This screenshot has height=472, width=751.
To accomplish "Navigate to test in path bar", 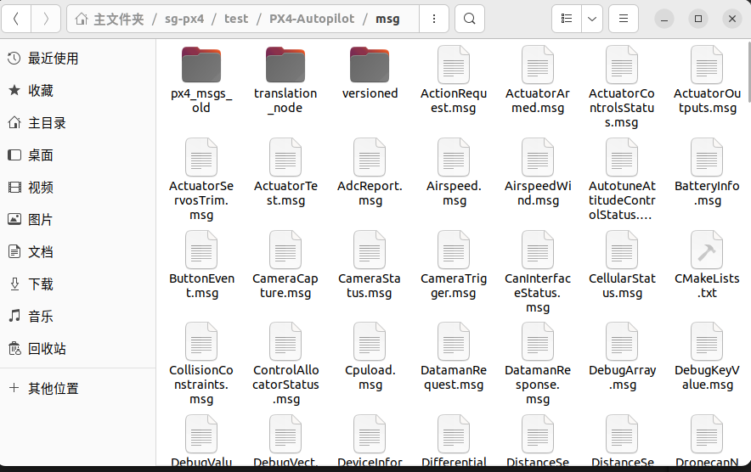I will click(236, 19).
